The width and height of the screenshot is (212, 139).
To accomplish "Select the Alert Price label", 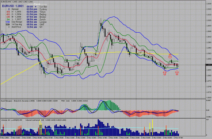I will 16,27.
